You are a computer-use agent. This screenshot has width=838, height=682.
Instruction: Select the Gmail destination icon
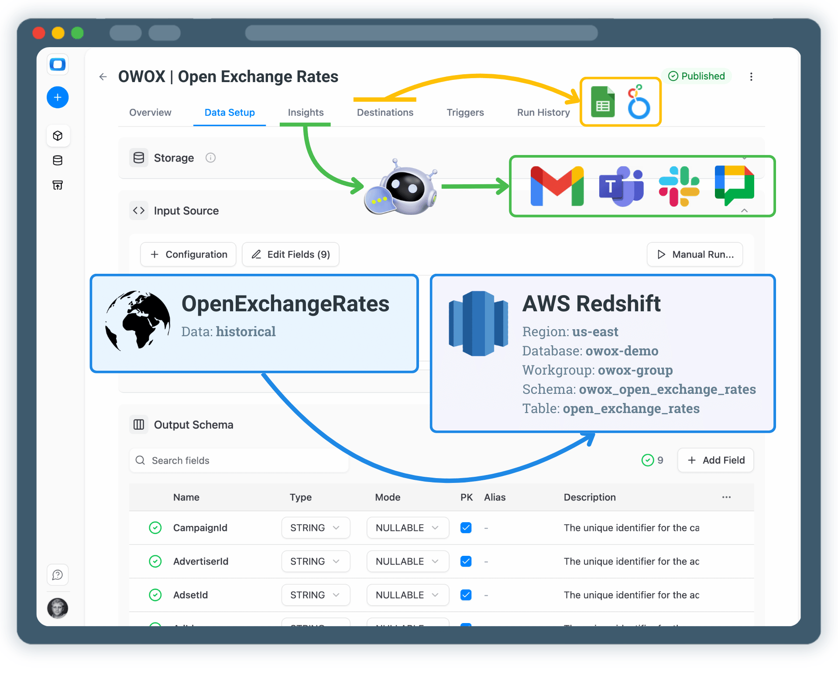[x=556, y=186]
